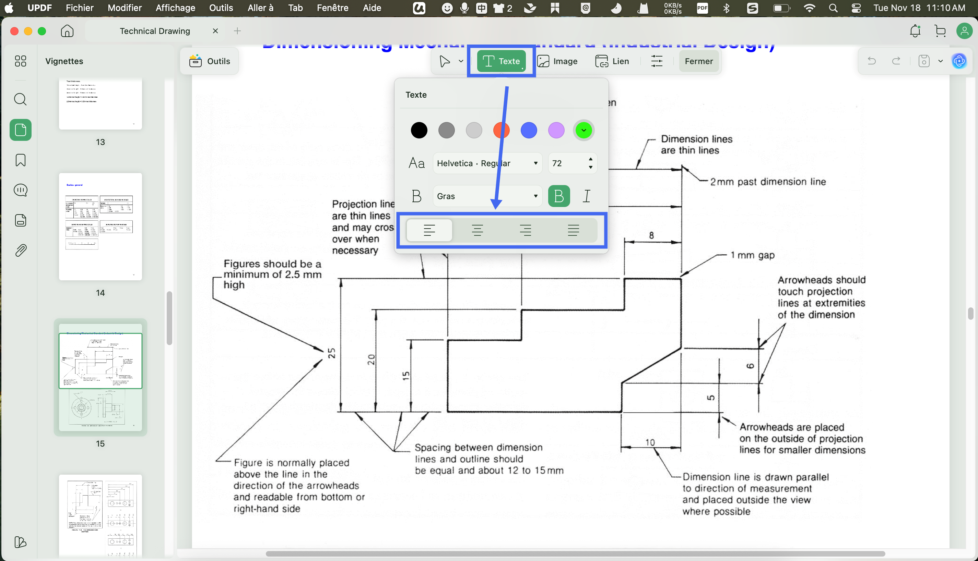
Task: Click the UPDF AI assistant icon
Action: coord(959,61)
